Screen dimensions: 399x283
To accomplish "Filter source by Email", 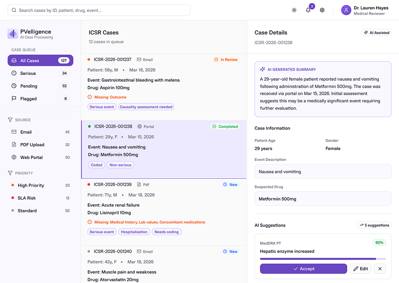I will coord(40,132).
